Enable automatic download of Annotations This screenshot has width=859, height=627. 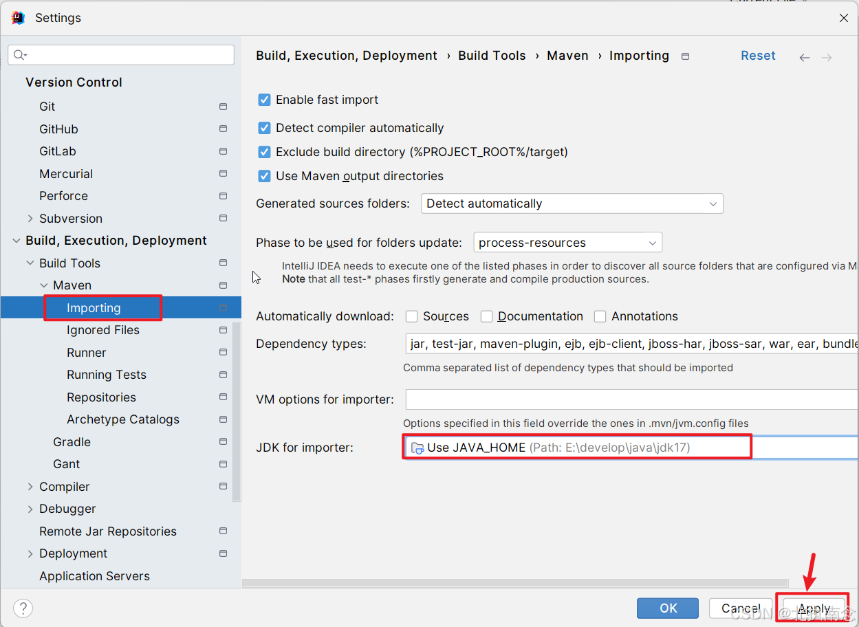point(600,316)
